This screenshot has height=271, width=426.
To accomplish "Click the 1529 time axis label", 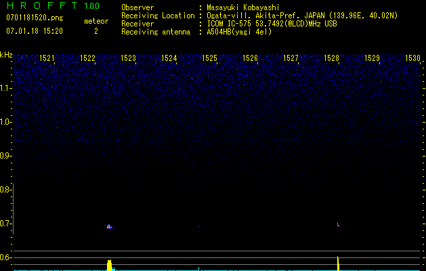I will coord(372,58).
